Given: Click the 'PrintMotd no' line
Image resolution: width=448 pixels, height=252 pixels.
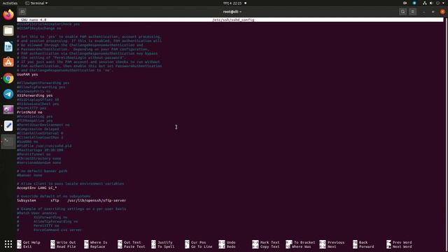Looking at the screenshot, I should pos(29,112).
